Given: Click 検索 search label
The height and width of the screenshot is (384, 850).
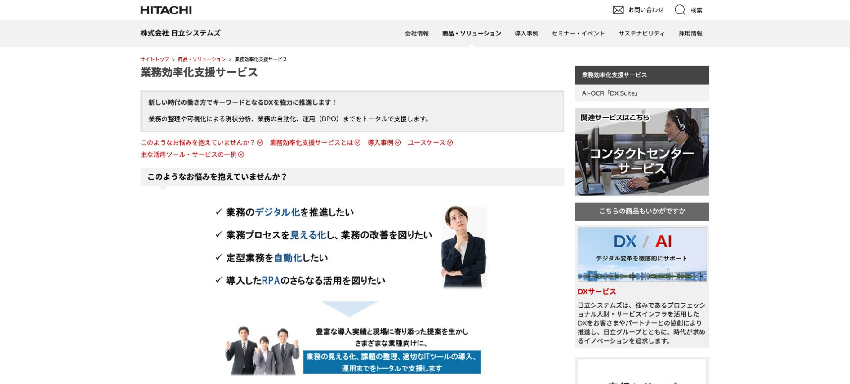Looking at the screenshot, I should (x=696, y=10).
